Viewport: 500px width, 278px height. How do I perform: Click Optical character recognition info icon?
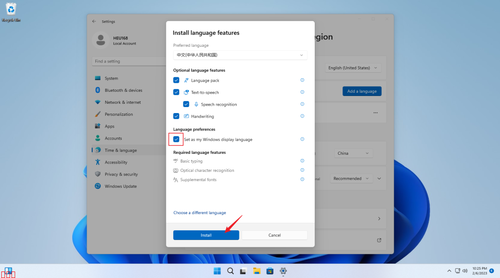pos(302,170)
